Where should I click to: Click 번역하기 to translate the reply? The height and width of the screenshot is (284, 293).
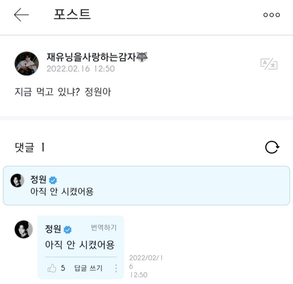(x=104, y=228)
